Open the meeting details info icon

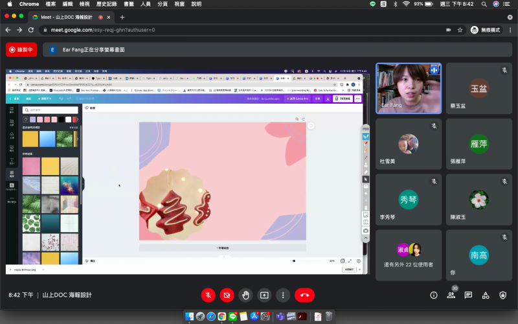point(434,295)
